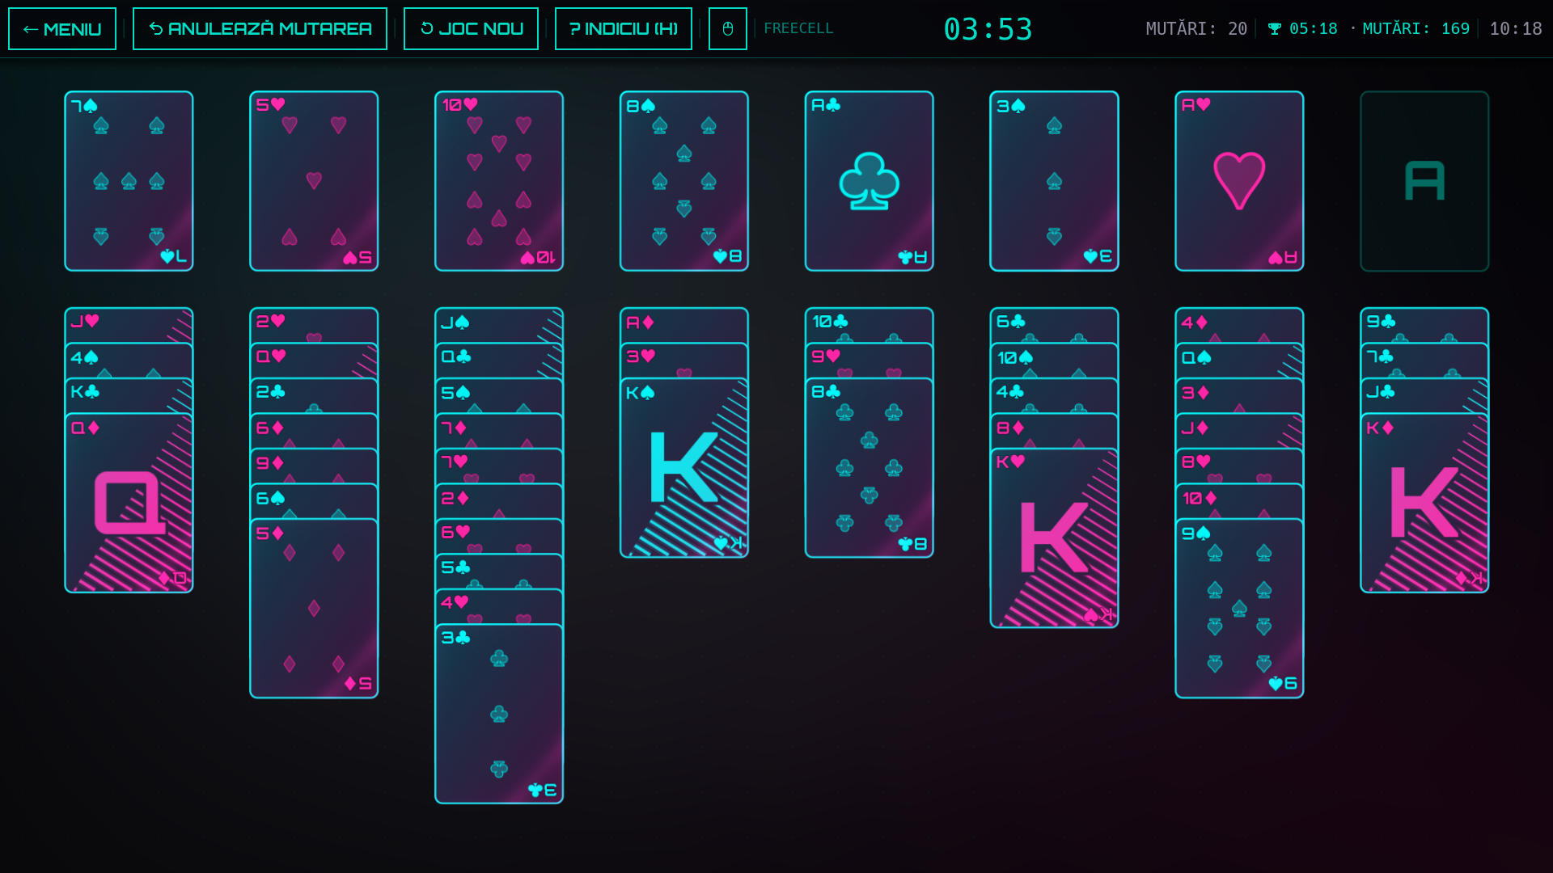1553x873 pixels.
Task: Select the 8 of spades free cell
Action: pos(684,181)
